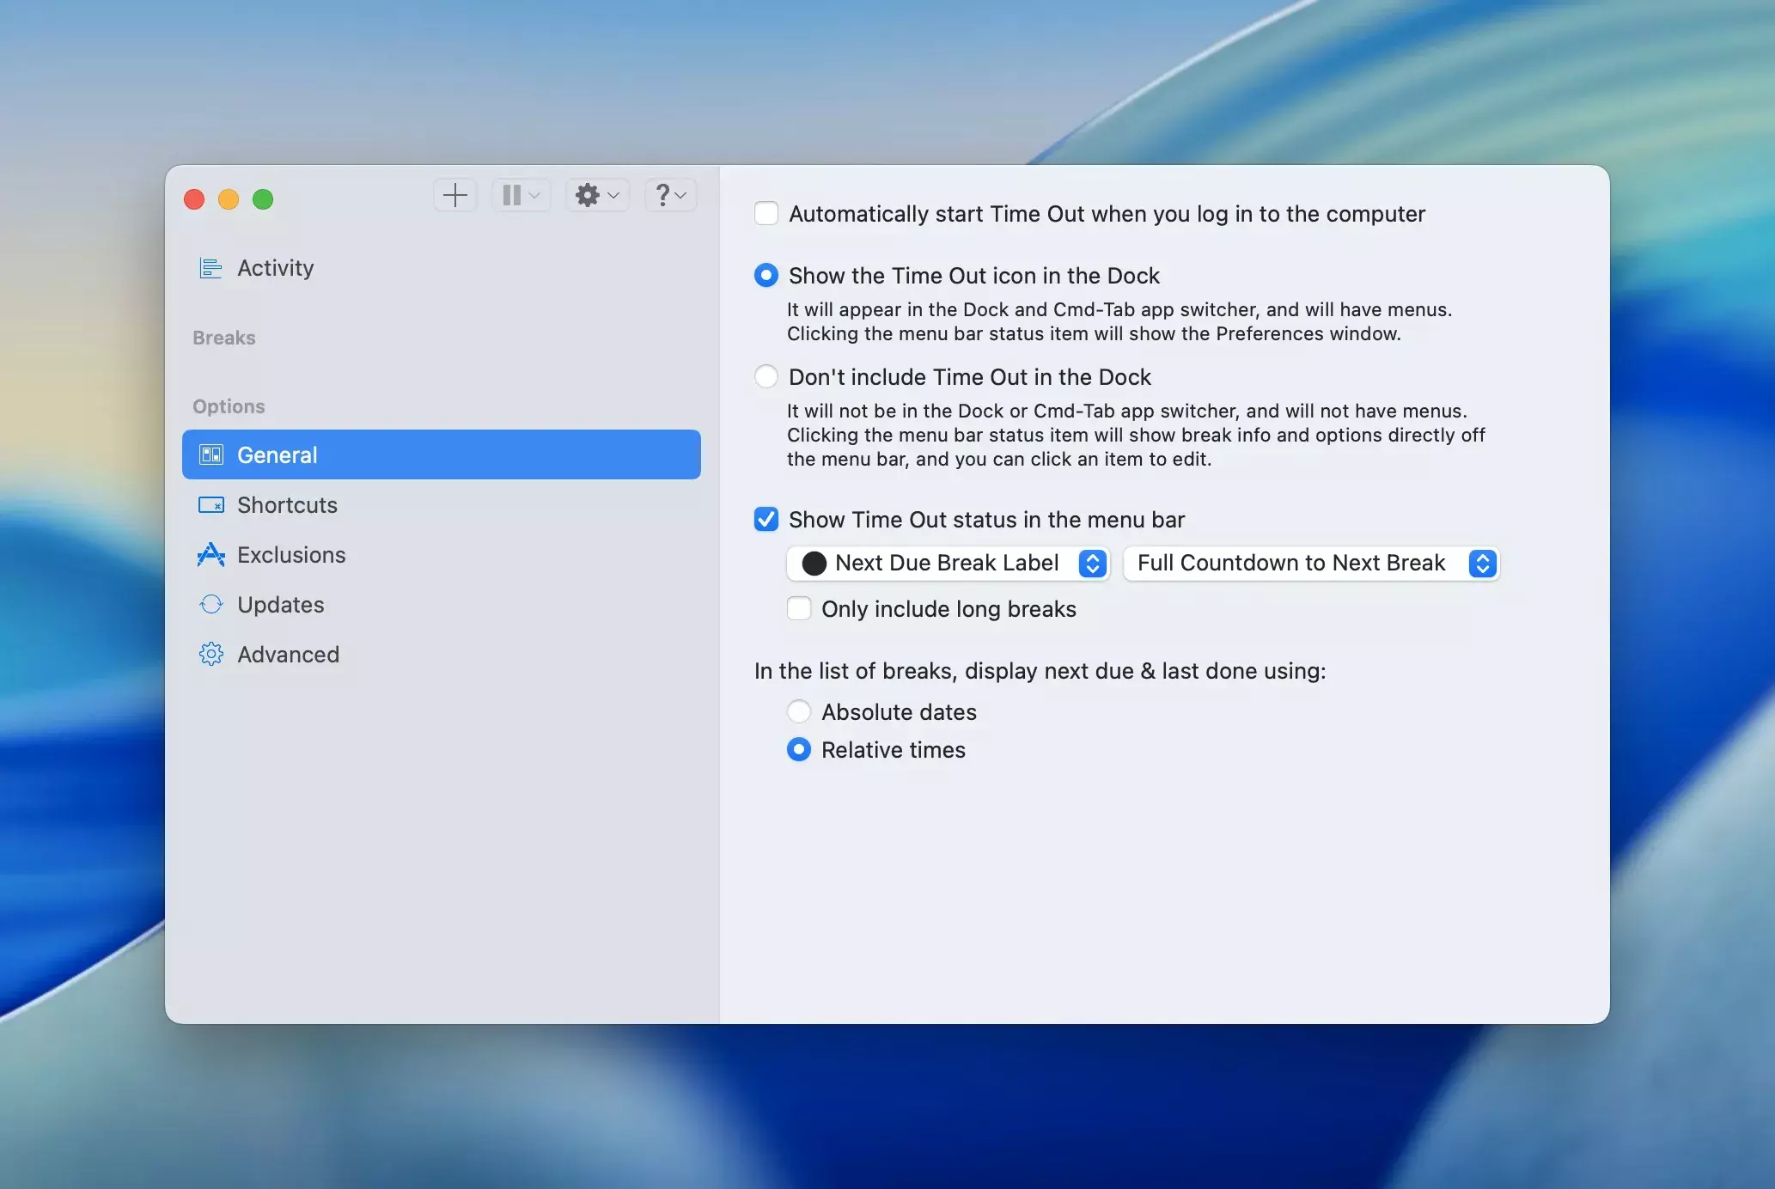This screenshot has height=1189, width=1775.
Task: Select Don't include Time Out in Dock
Action: (x=766, y=377)
